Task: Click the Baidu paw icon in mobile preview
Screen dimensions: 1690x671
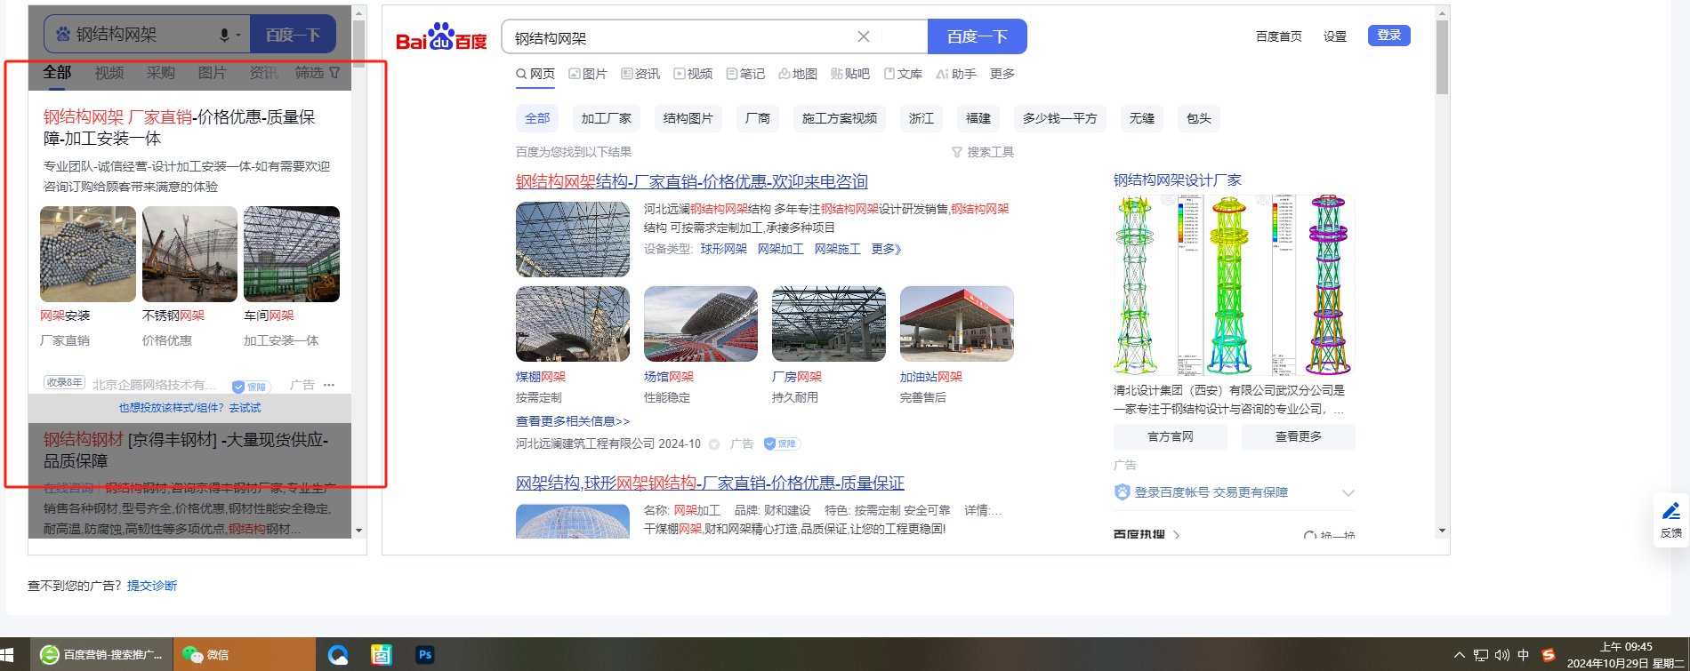Action: click(62, 35)
